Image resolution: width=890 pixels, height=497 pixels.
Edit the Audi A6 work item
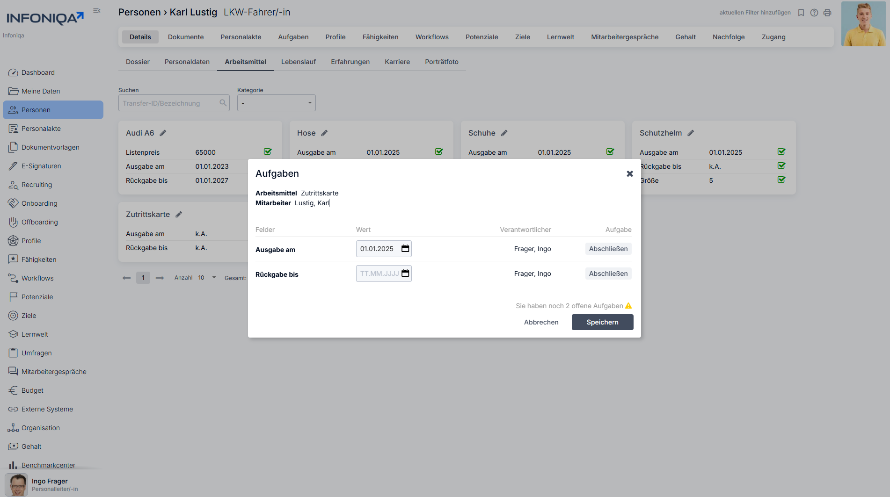click(x=163, y=133)
